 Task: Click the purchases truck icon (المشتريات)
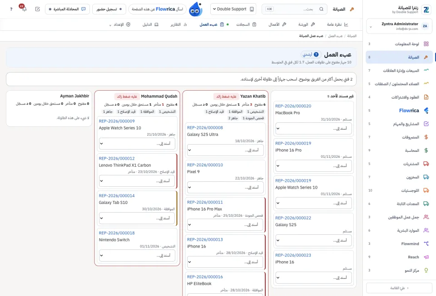[x=426, y=164]
